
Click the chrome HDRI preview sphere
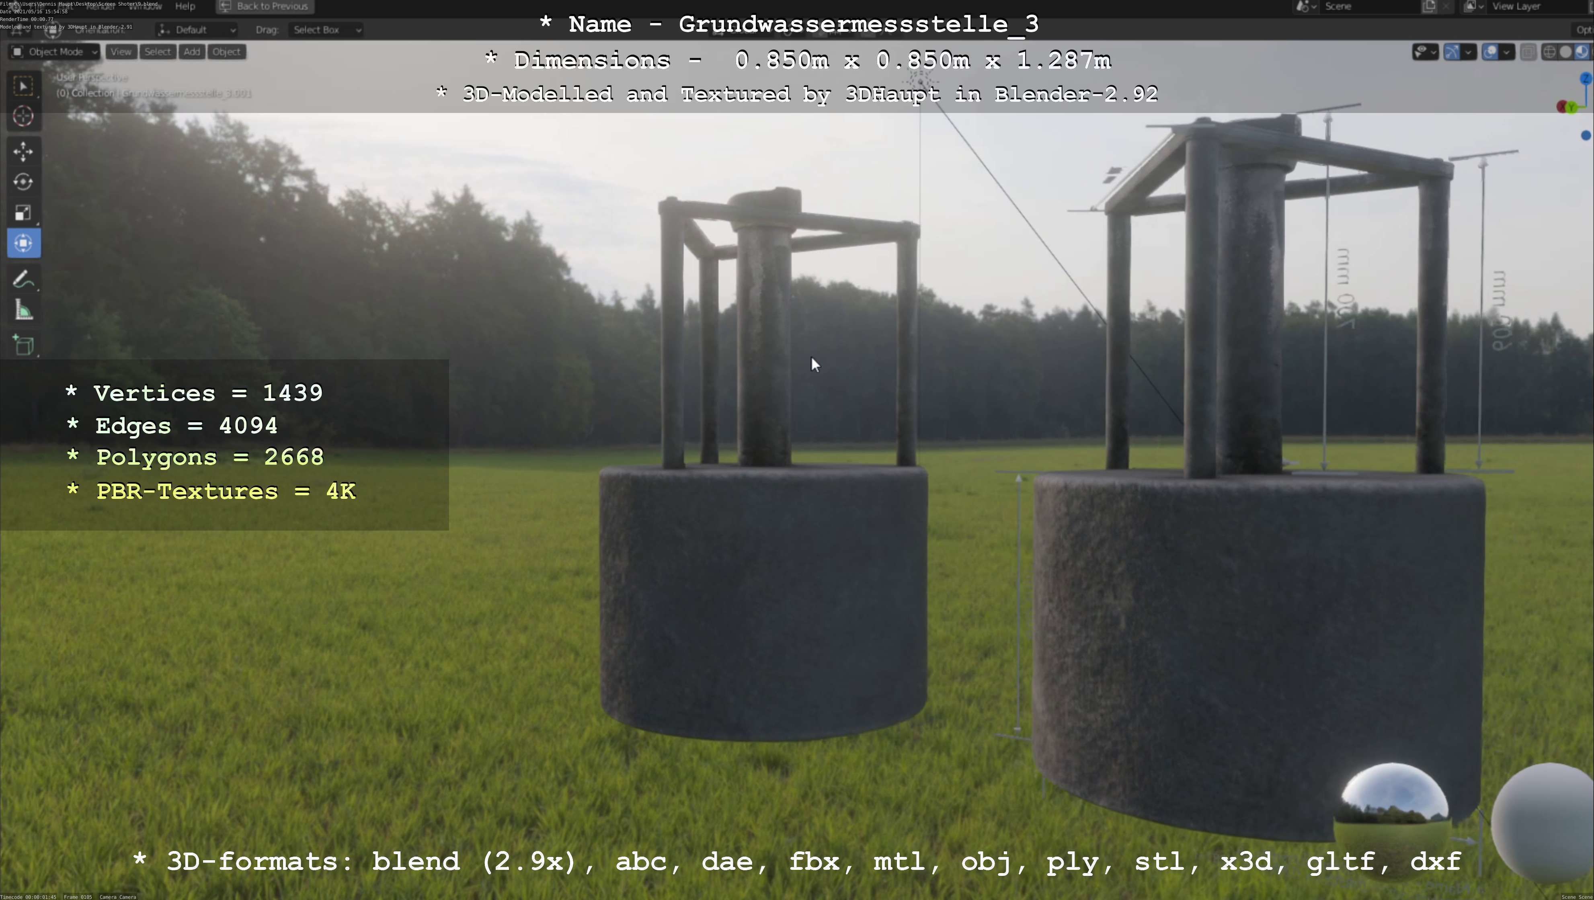pos(1393,821)
